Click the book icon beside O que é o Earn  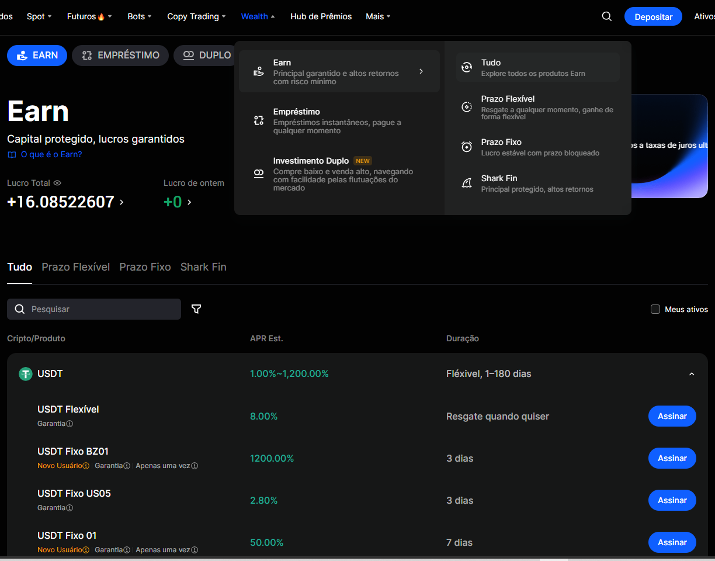12,155
